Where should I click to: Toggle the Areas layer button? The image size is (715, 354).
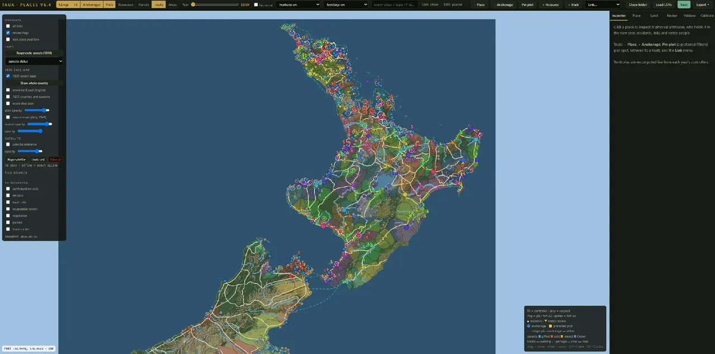[173, 4]
